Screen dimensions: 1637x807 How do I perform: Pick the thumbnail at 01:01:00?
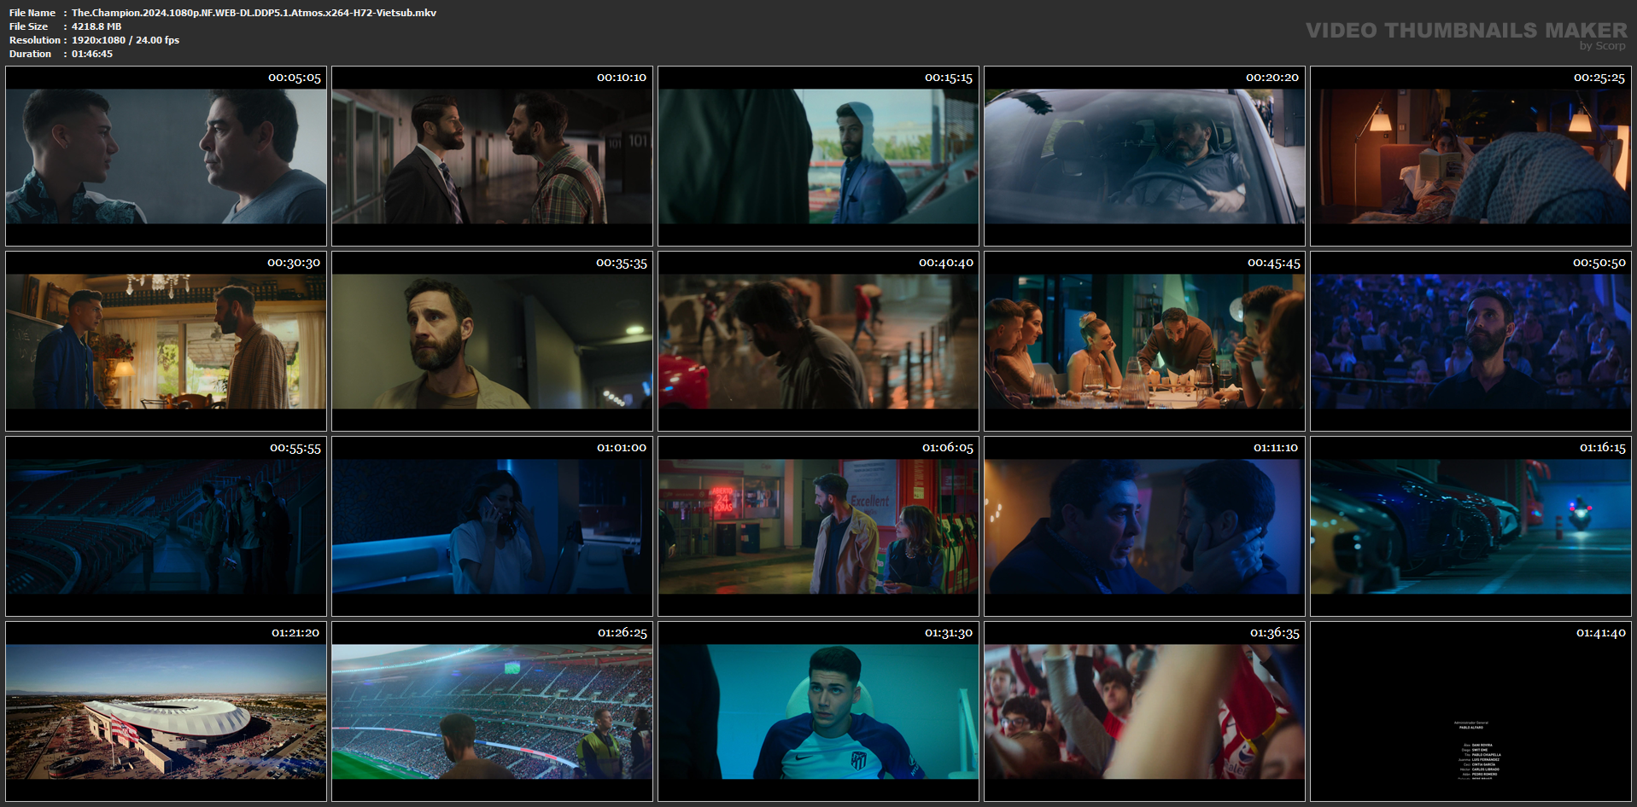[x=492, y=526]
